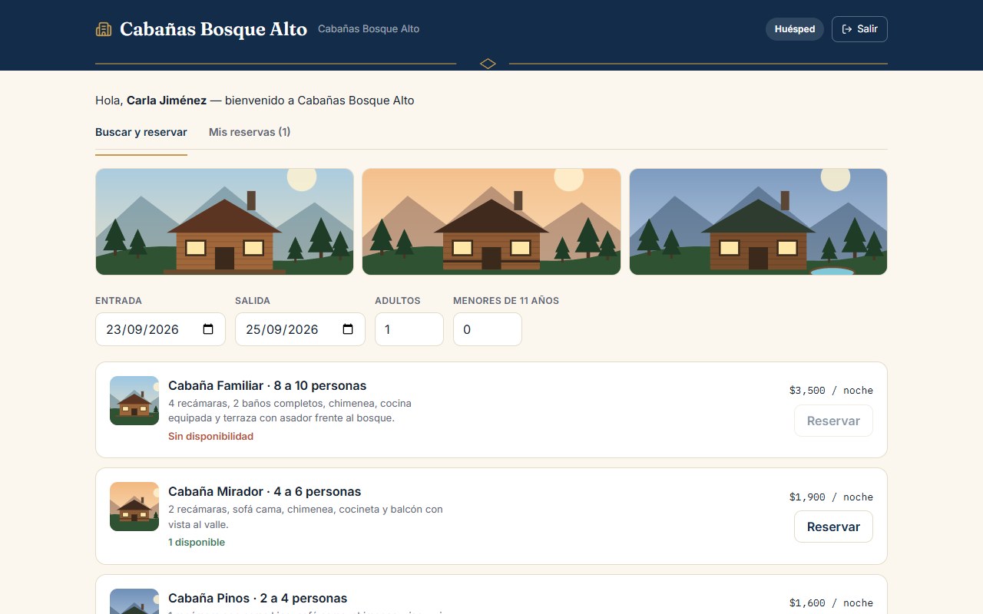Image resolution: width=983 pixels, height=614 pixels.
Task: Click the diamond ornament under the header
Action: pos(488,64)
